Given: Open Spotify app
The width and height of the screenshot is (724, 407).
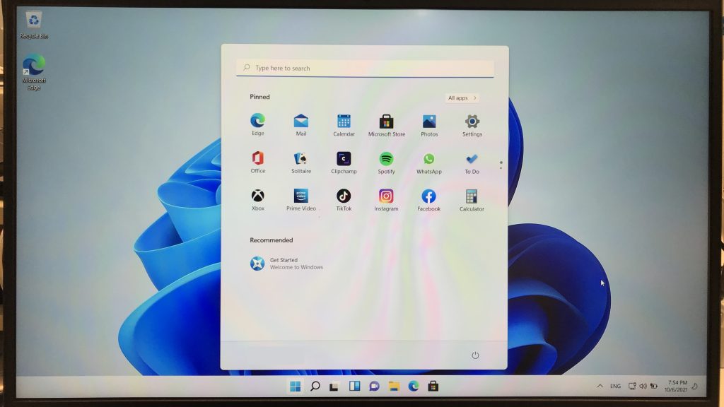Looking at the screenshot, I should pos(387,163).
